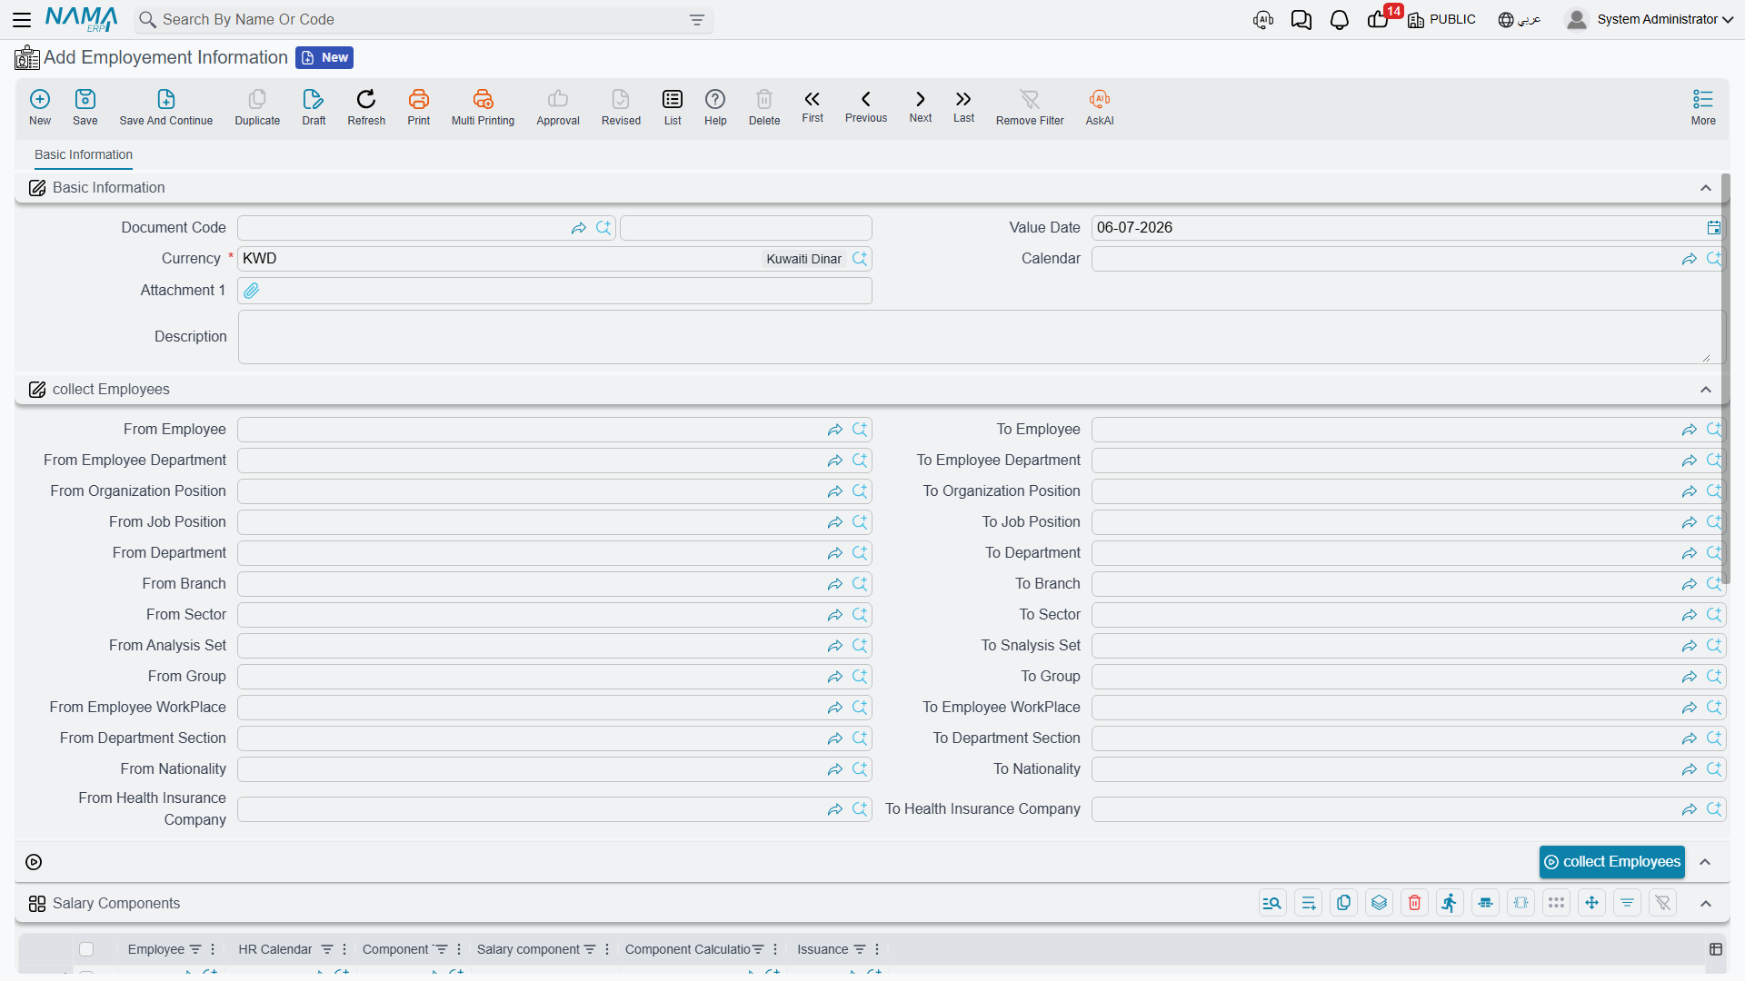The width and height of the screenshot is (1745, 981).
Task: Open Salary component column filter
Action: click(590, 949)
